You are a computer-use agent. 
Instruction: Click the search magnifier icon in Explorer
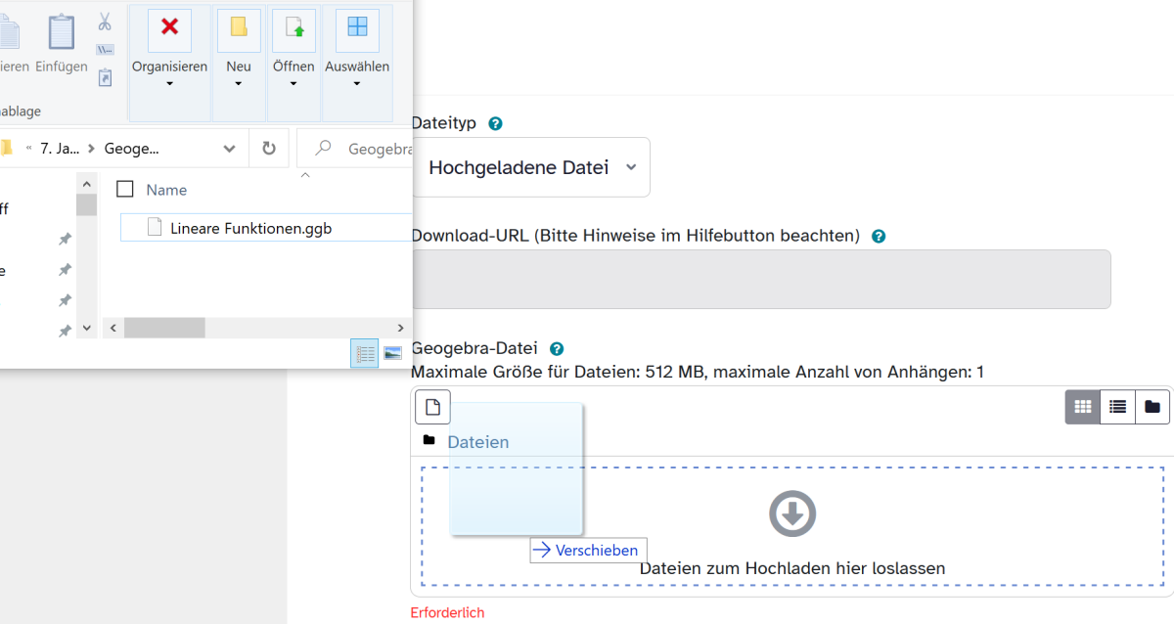pos(321,149)
